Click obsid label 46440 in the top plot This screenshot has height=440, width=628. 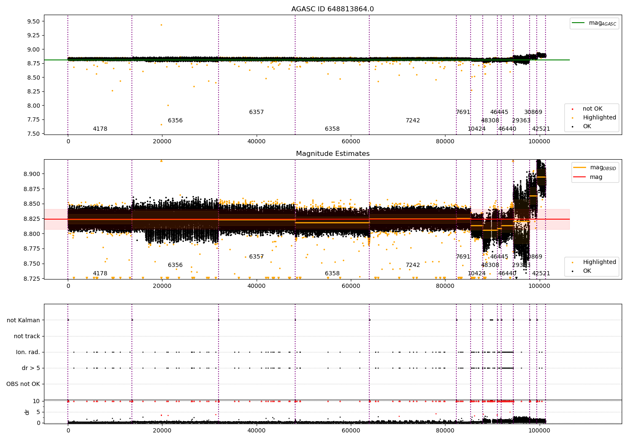point(507,129)
